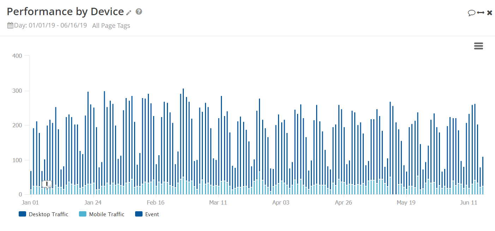Viewport: 495px width, 231px height.
Task: Toggle the Event series label in legend
Action: 152,214
